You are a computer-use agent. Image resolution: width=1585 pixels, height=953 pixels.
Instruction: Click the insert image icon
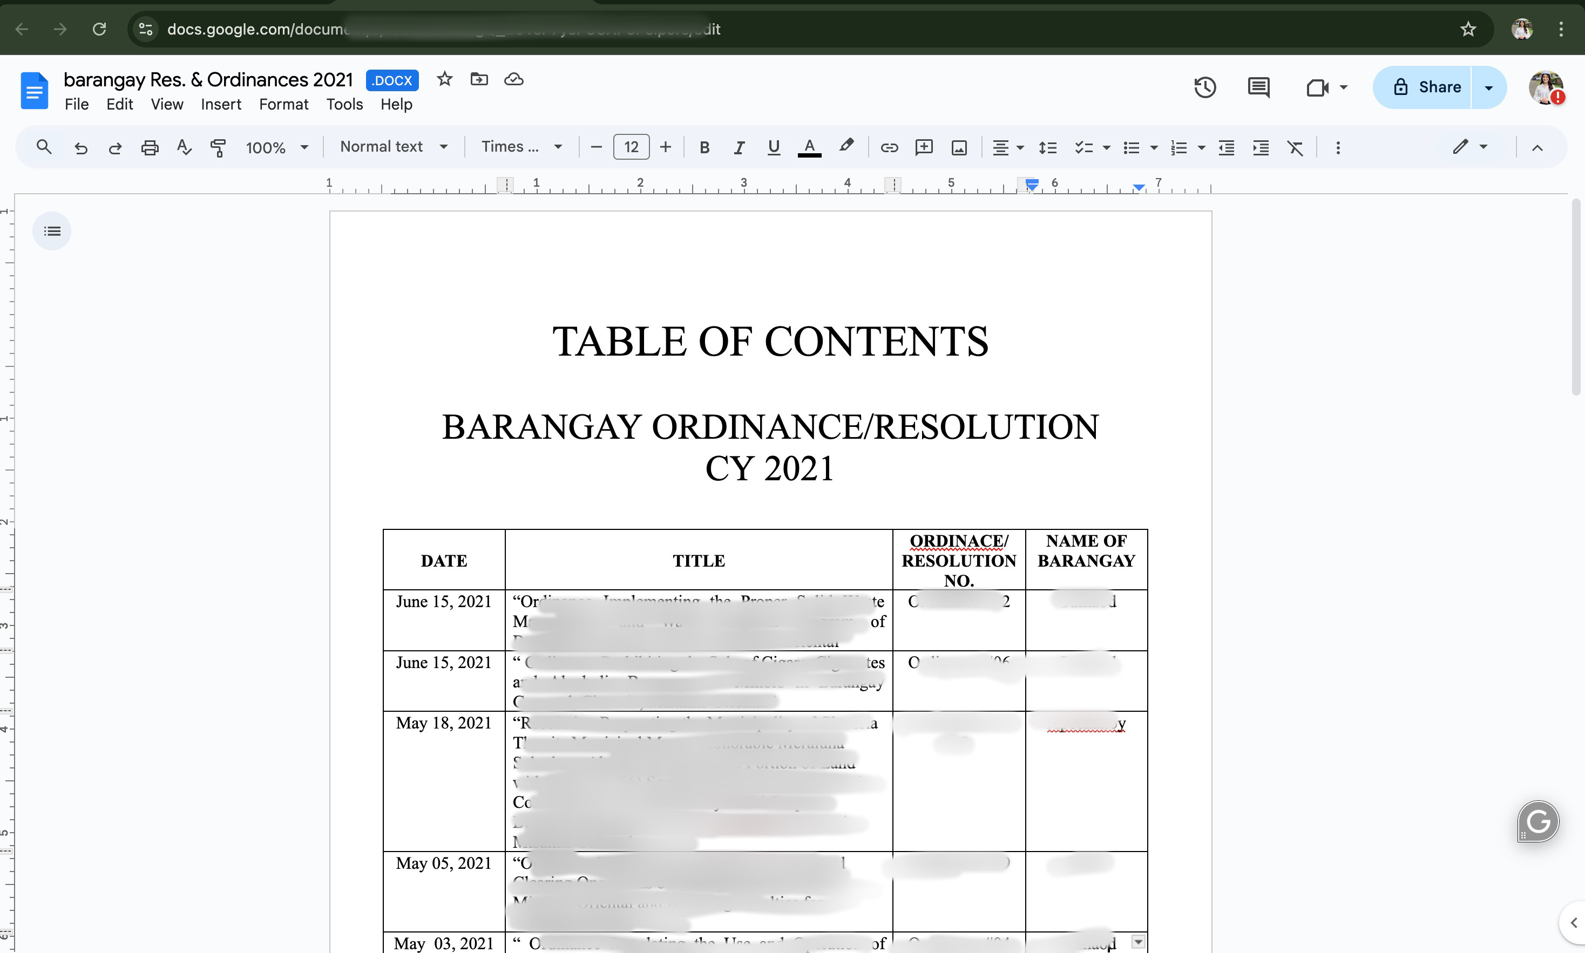tap(959, 148)
